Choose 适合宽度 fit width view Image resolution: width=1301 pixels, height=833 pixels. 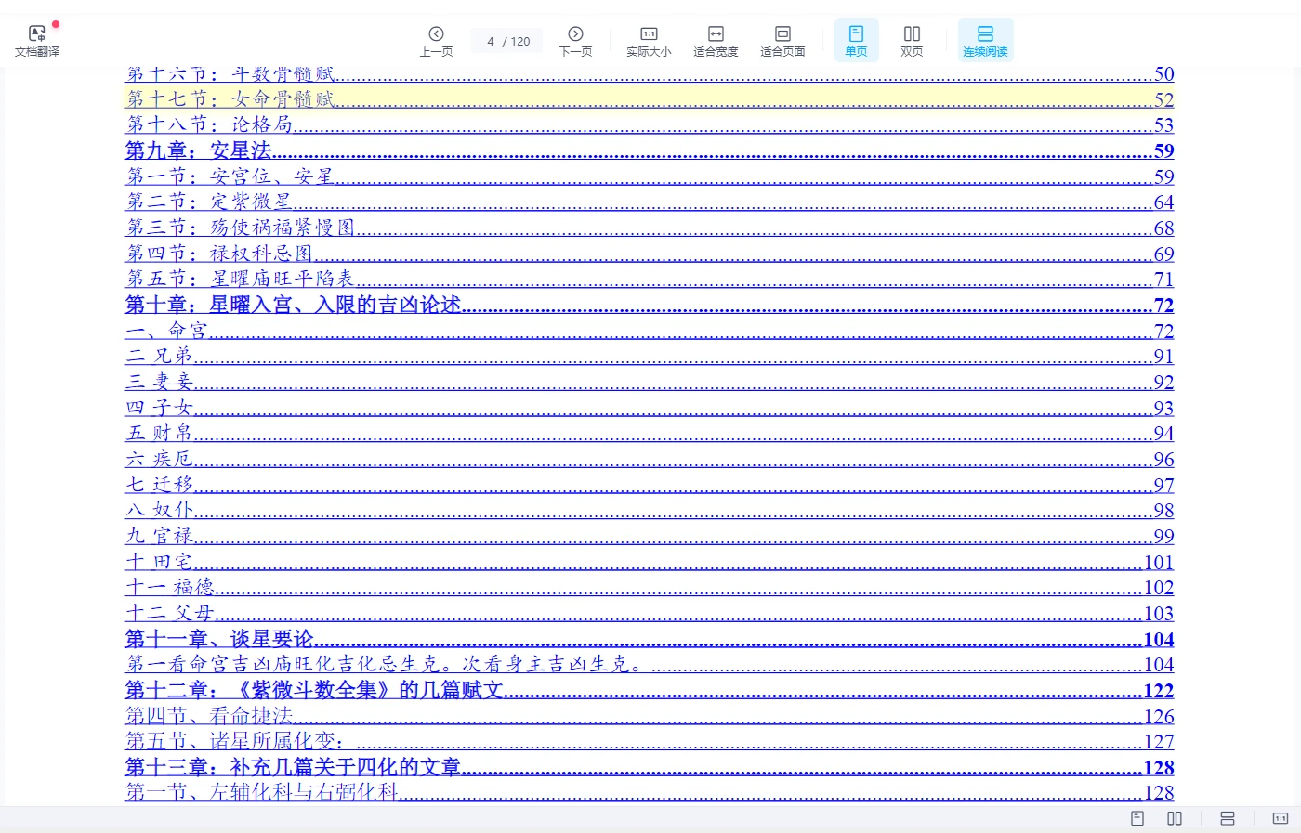[x=716, y=42]
